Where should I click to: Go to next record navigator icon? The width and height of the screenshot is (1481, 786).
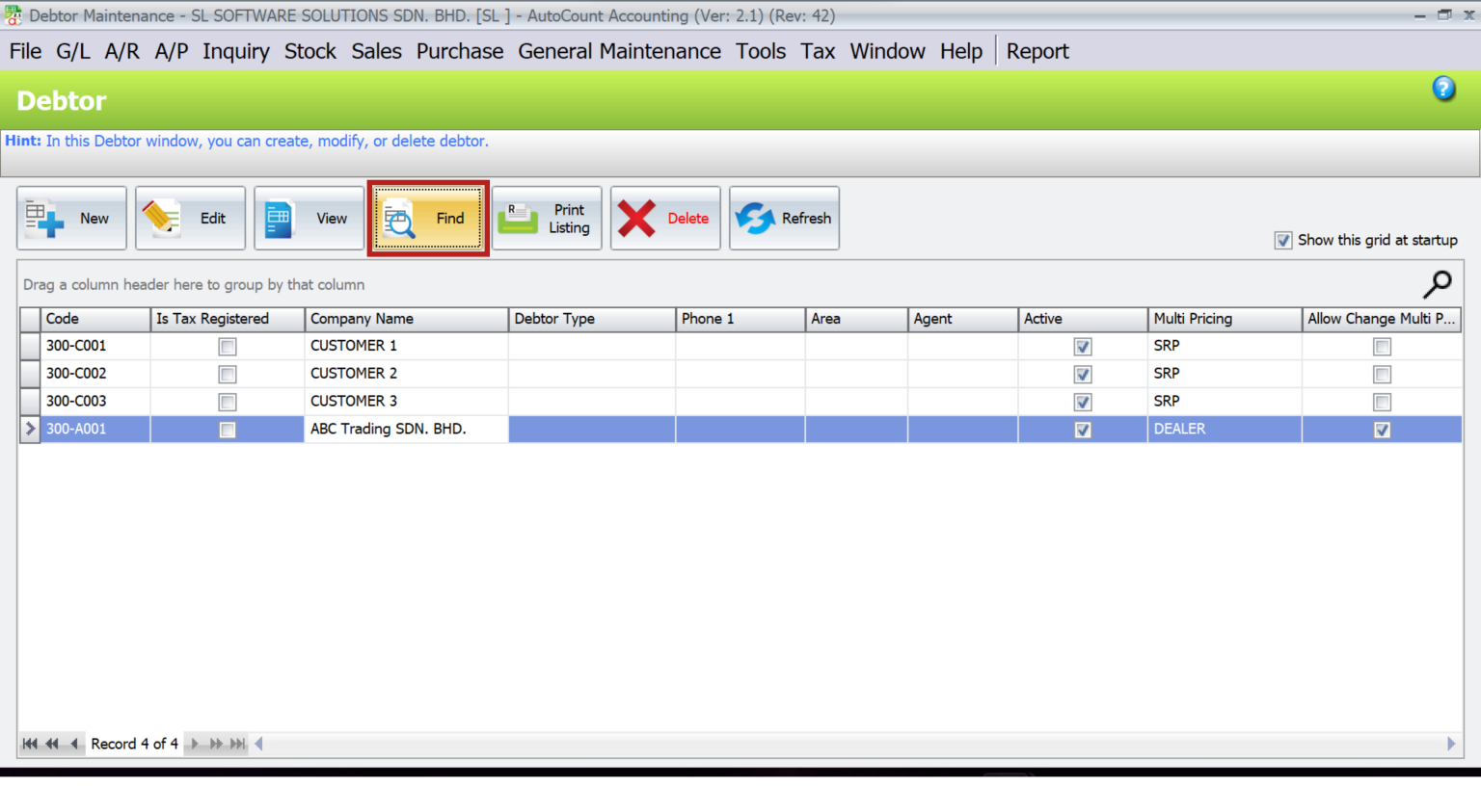point(195,744)
